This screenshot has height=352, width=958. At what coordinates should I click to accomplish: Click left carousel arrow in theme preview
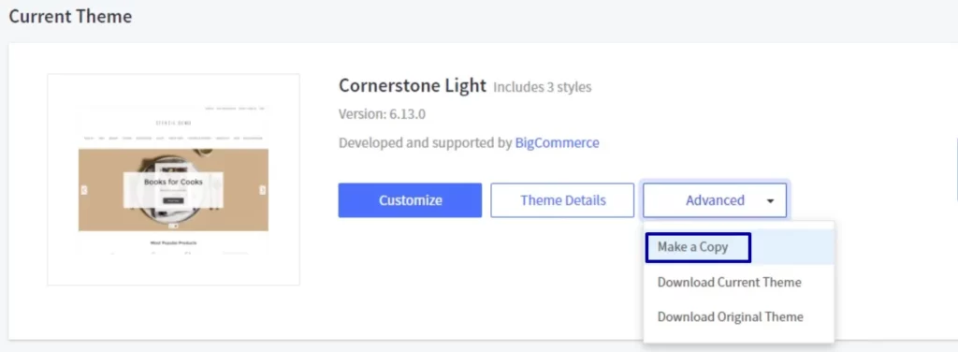(83, 190)
